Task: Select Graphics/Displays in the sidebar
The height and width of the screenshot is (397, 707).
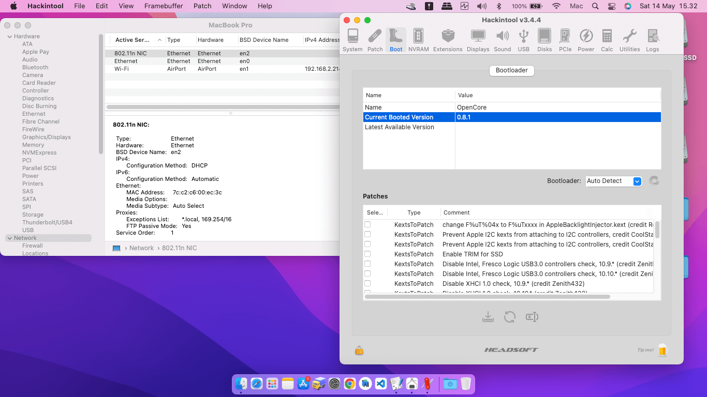Action: 47,138
